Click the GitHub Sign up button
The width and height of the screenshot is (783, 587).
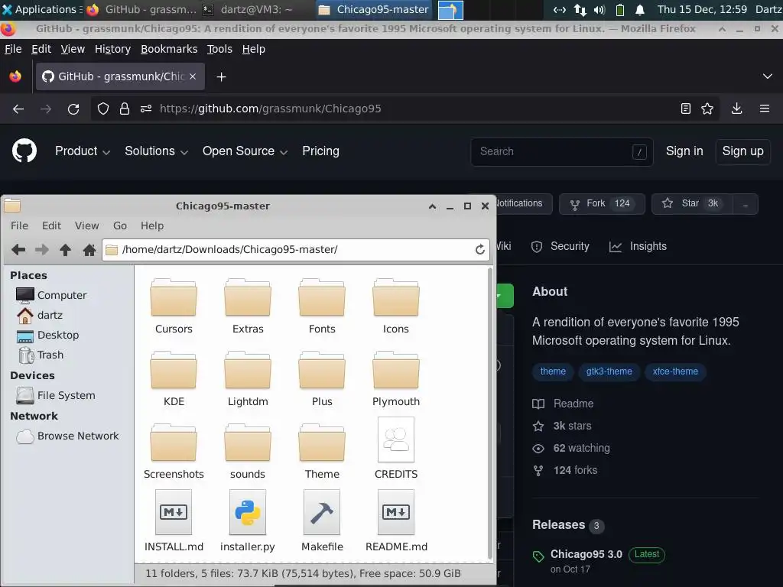coord(743,151)
